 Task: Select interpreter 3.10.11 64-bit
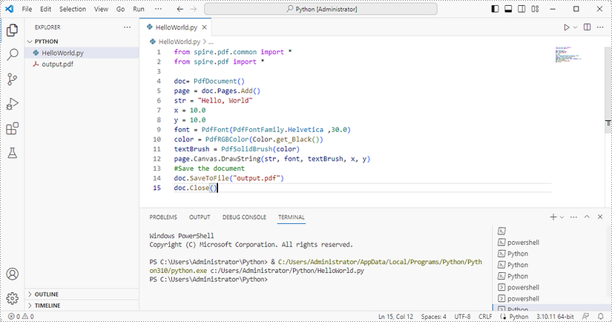(x=555, y=317)
